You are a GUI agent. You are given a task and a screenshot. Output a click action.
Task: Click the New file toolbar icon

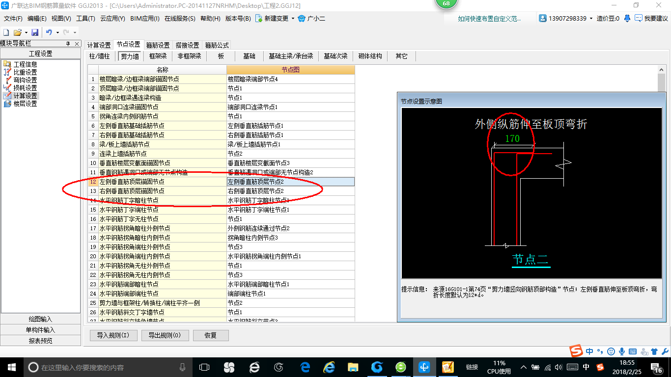[x=6, y=32]
